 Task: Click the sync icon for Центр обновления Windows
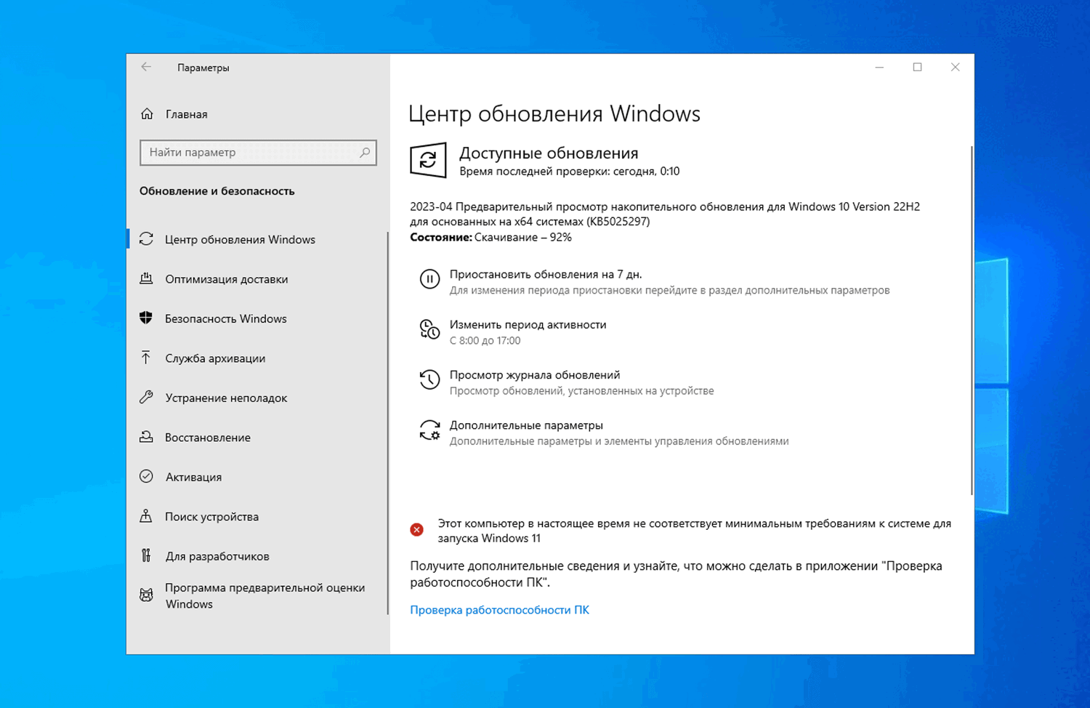[146, 239]
